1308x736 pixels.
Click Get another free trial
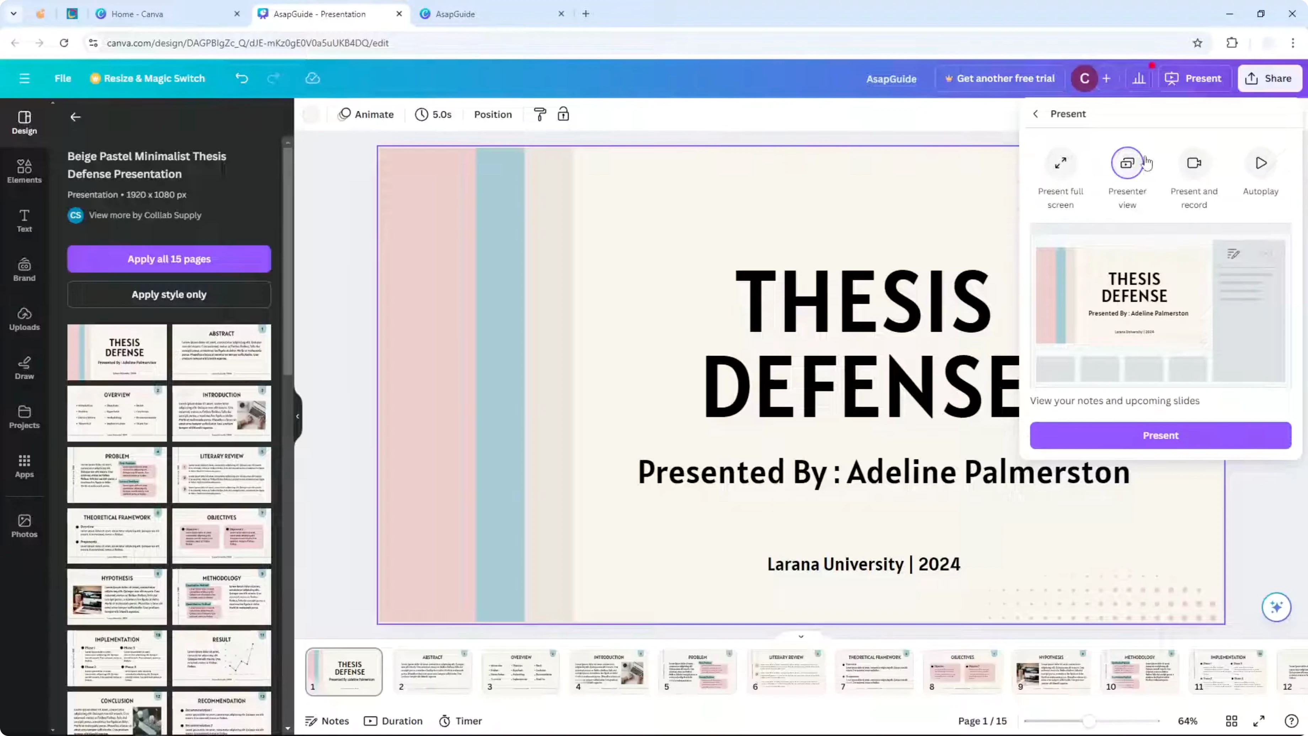[999, 78]
